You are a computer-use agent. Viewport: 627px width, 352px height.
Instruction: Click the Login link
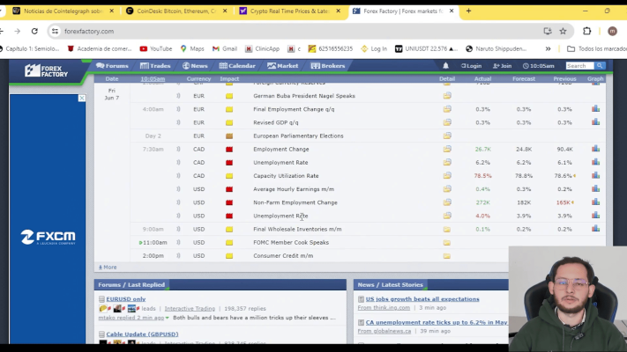(x=473, y=66)
